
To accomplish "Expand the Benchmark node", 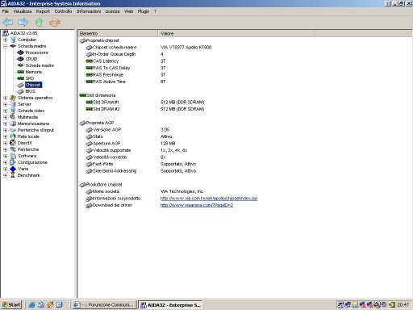I will [5, 175].
